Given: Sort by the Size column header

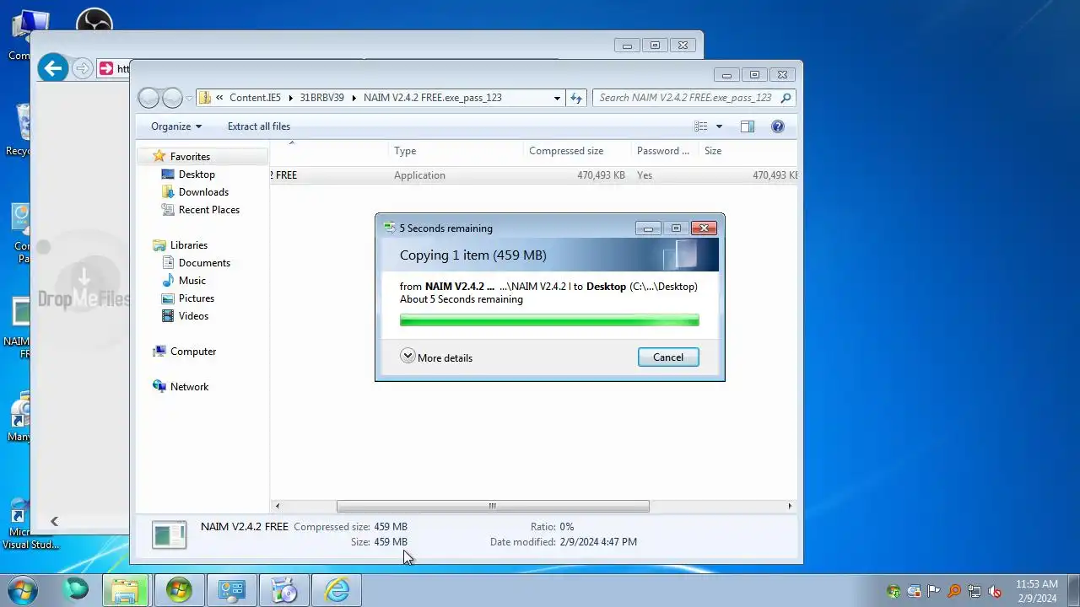Looking at the screenshot, I should coord(748,151).
